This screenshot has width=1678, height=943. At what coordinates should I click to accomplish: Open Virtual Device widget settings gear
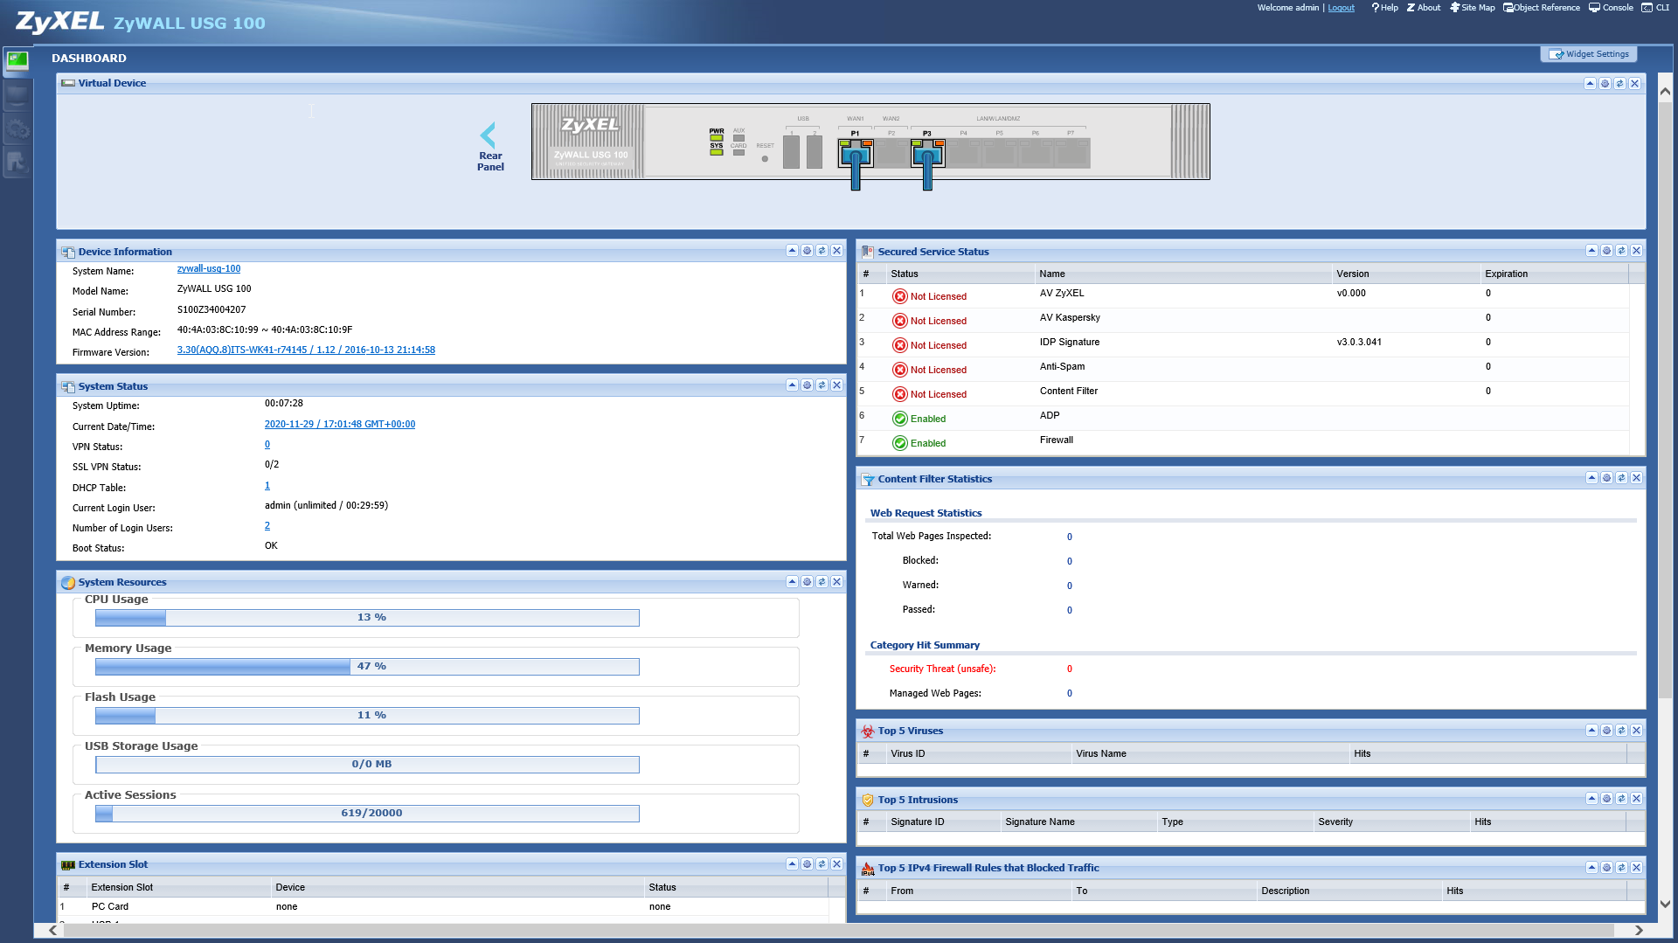pyautogui.click(x=1605, y=84)
